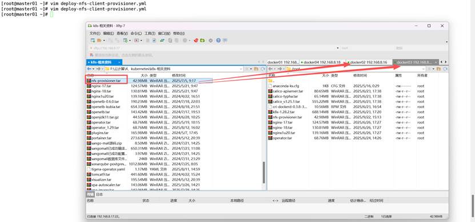
Task: Click the transfer direction arrows icon
Action: (x=162, y=40)
